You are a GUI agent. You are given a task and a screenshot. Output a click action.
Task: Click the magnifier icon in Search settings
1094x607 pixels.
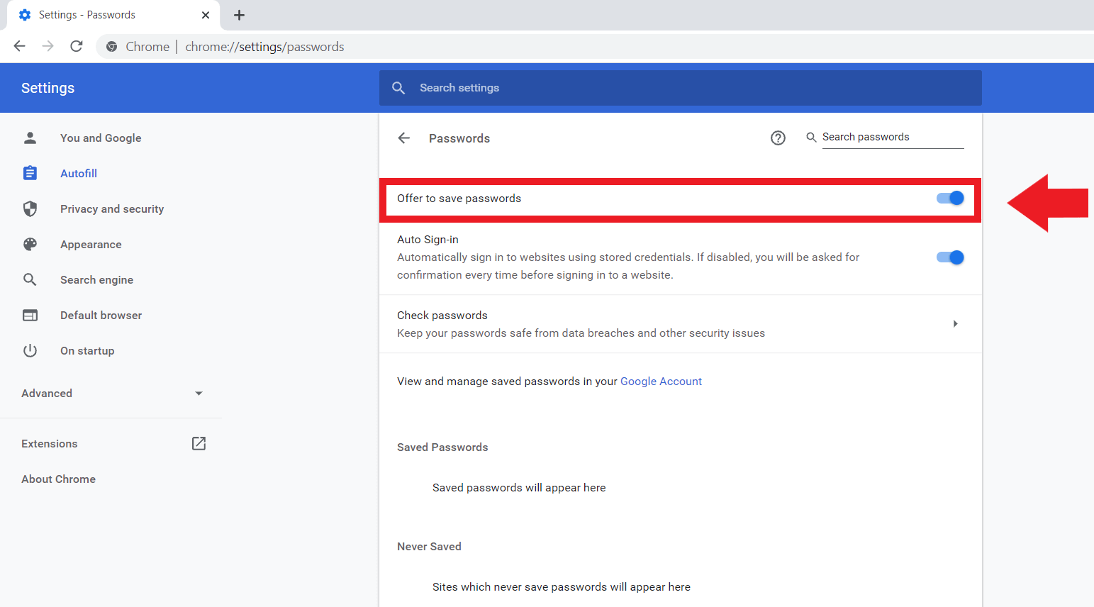coord(398,88)
